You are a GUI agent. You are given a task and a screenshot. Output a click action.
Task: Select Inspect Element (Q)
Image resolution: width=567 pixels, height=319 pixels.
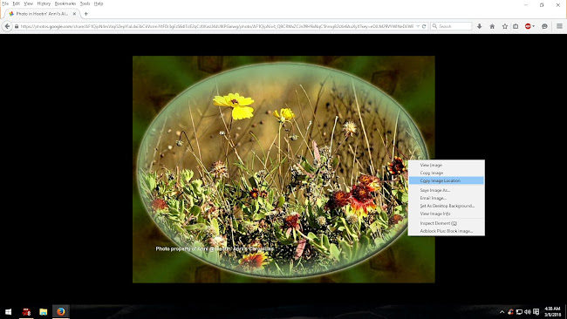click(x=447, y=224)
